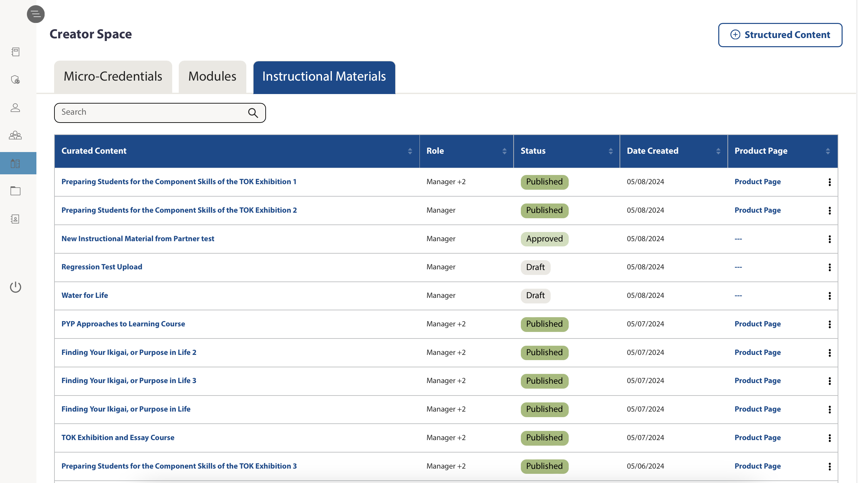Click the search magnifier icon
Image resolution: width=858 pixels, height=483 pixels.
click(253, 113)
